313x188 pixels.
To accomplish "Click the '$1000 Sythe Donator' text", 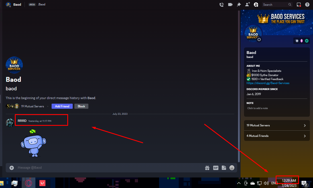I will [x=265, y=75].
